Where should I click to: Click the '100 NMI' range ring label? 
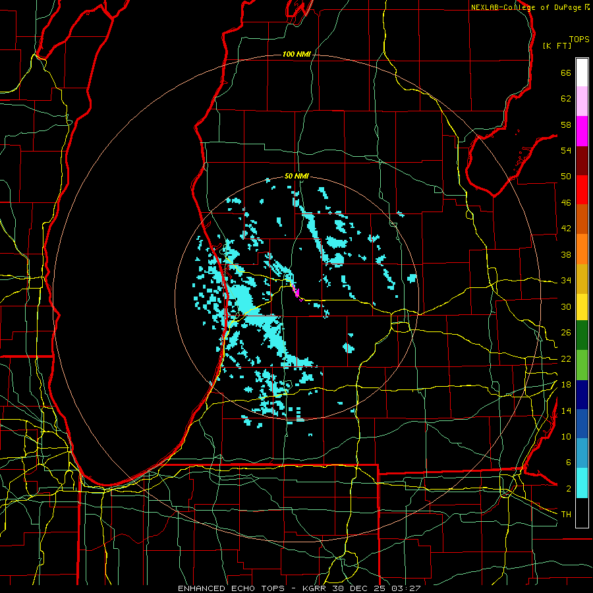point(296,54)
